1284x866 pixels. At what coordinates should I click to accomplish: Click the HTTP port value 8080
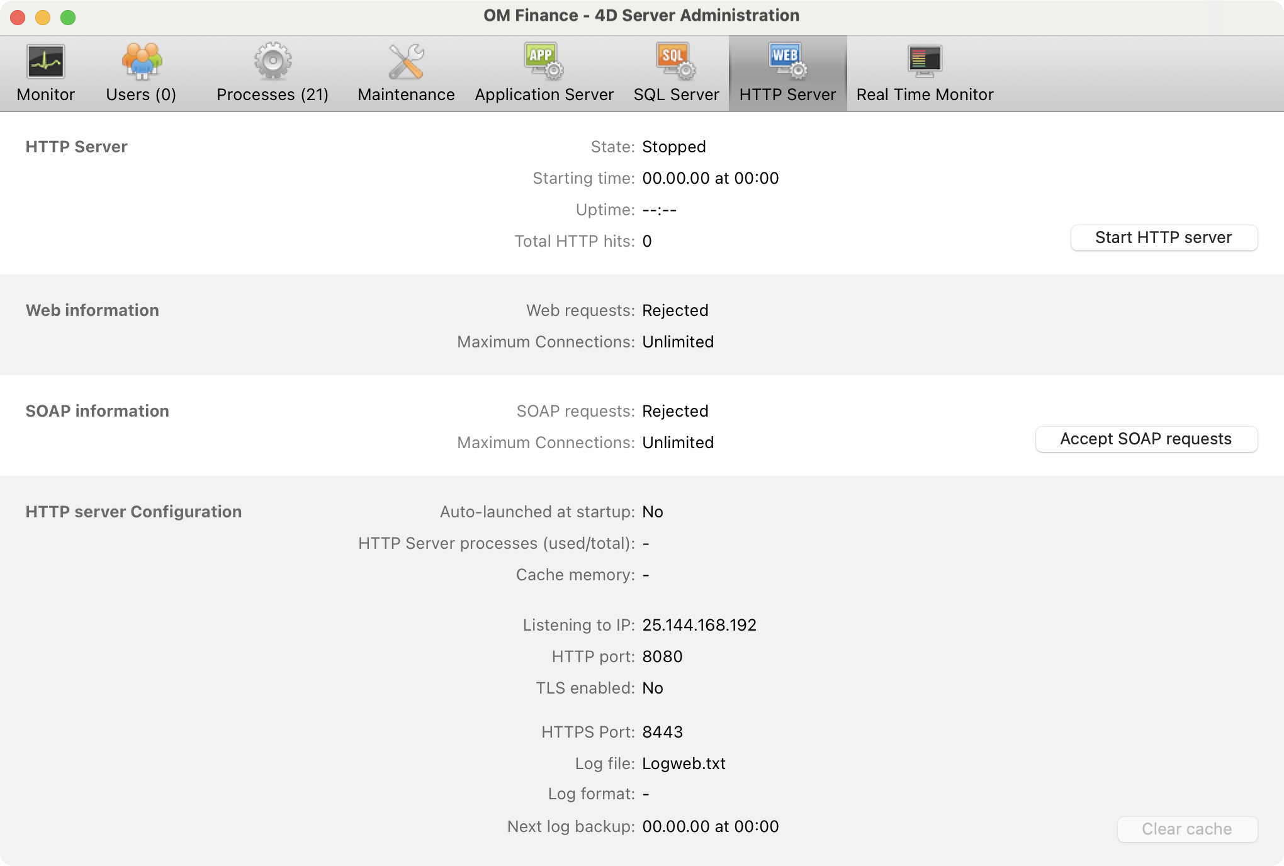click(x=662, y=656)
